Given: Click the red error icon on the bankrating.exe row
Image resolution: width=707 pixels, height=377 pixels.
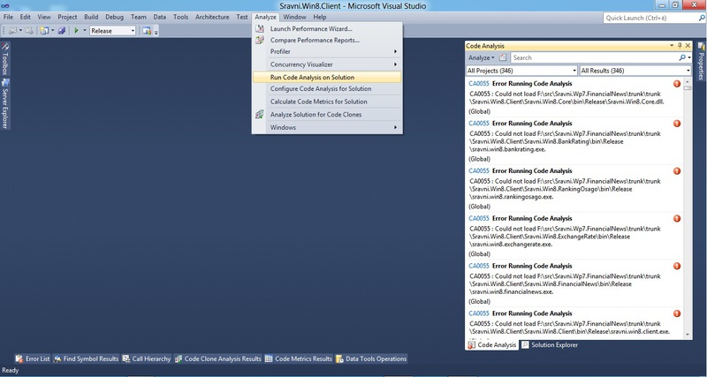Looking at the screenshot, I should click(677, 124).
